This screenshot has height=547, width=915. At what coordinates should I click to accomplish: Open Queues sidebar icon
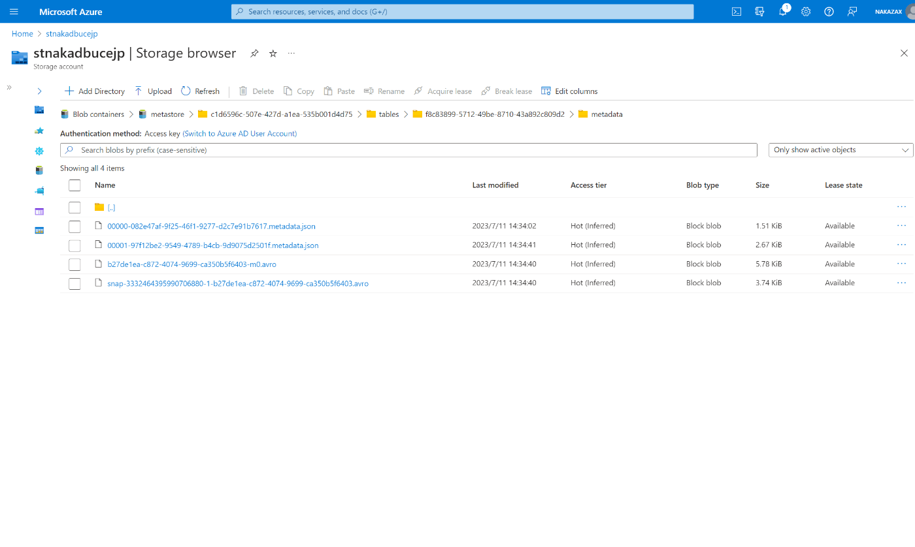click(39, 211)
